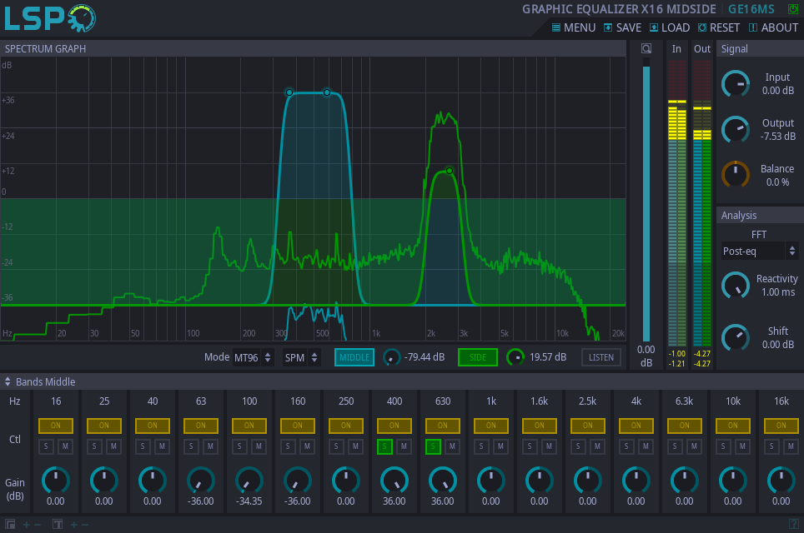Solo the 16 Hz band
This screenshot has width=804, height=533.
coord(46,446)
